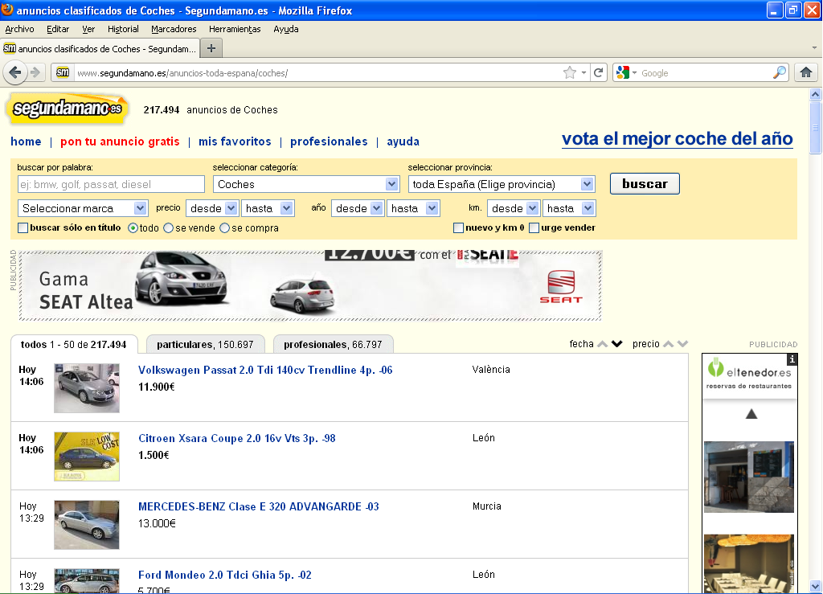The image size is (823, 594).
Task: Sort by precio descending arrow
Action: click(x=682, y=344)
